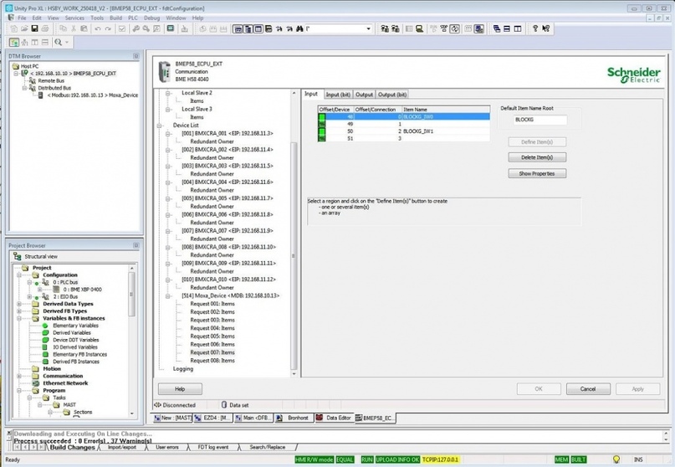Switch to the Data Editor window tab
675x467 pixels.
click(x=334, y=418)
